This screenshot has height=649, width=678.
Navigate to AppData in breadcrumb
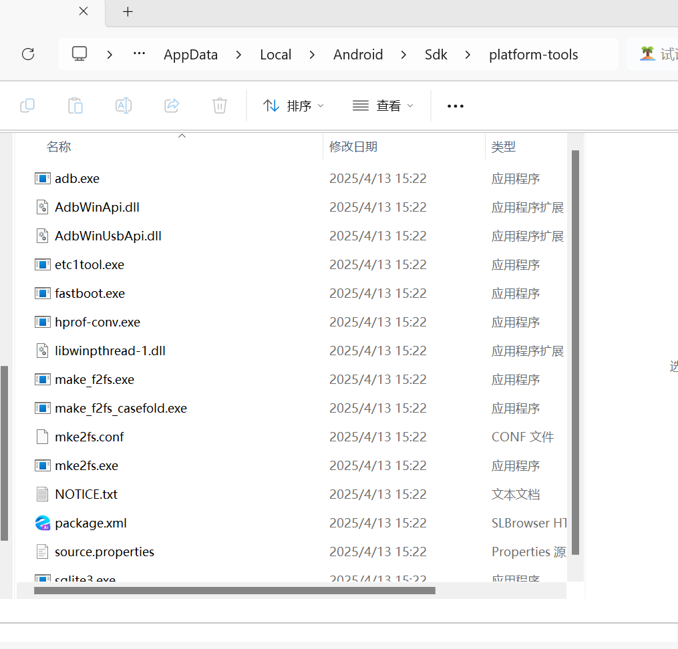pos(190,55)
